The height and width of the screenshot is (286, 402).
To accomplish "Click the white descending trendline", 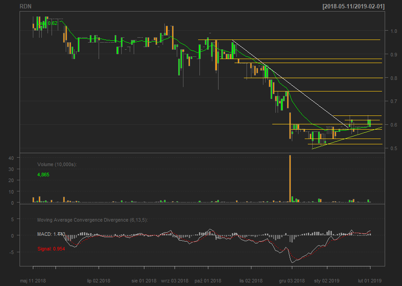I will [290, 84].
